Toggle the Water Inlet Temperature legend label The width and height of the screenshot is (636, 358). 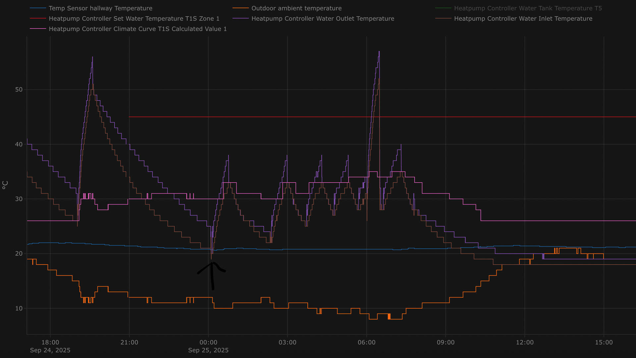click(523, 19)
